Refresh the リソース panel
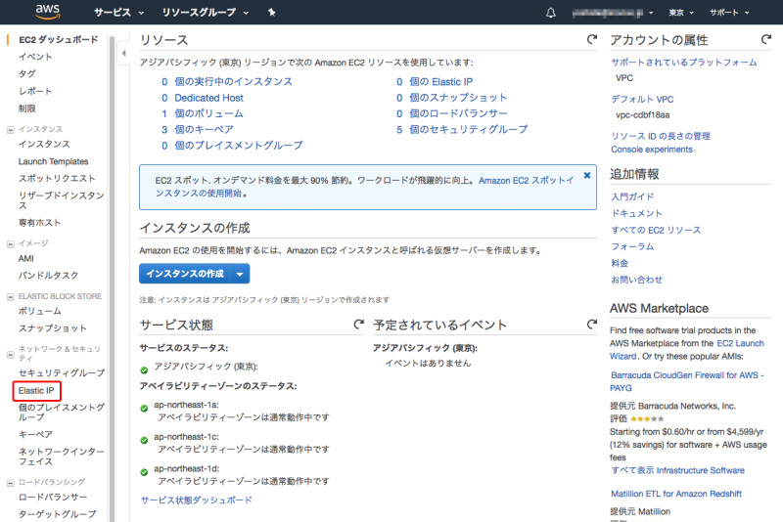The width and height of the screenshot is (783, 522). (592, 39)
